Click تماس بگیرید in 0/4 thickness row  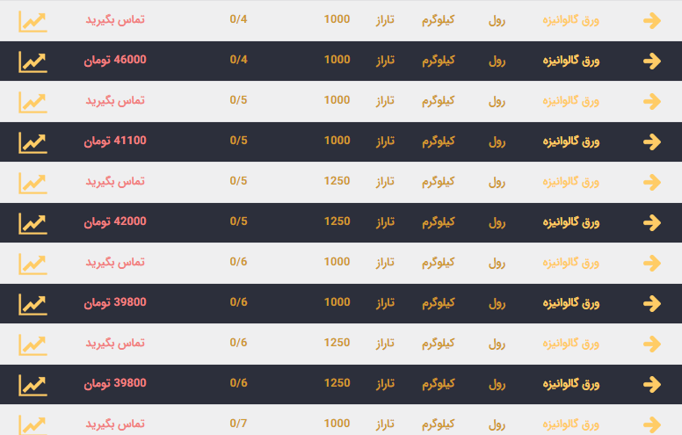115,19
